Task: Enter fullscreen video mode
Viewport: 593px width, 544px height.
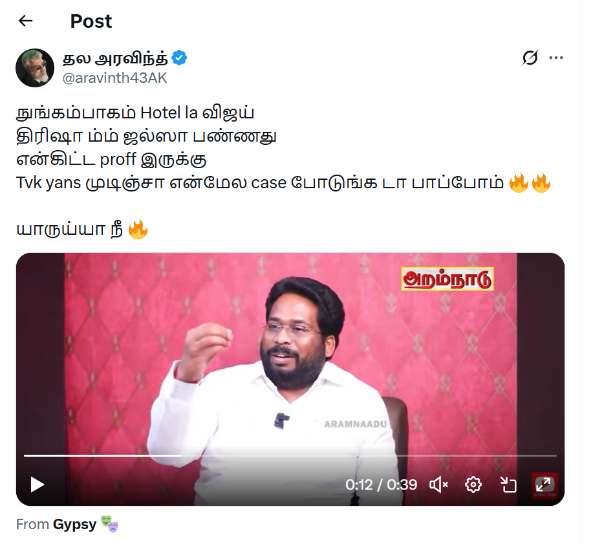Action: tap(544, 484)
